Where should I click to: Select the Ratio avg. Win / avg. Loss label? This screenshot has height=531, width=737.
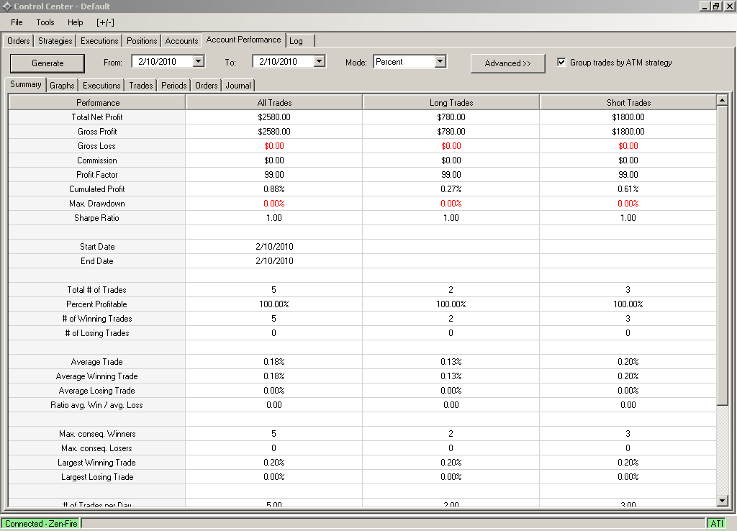(x=96, y=405)
